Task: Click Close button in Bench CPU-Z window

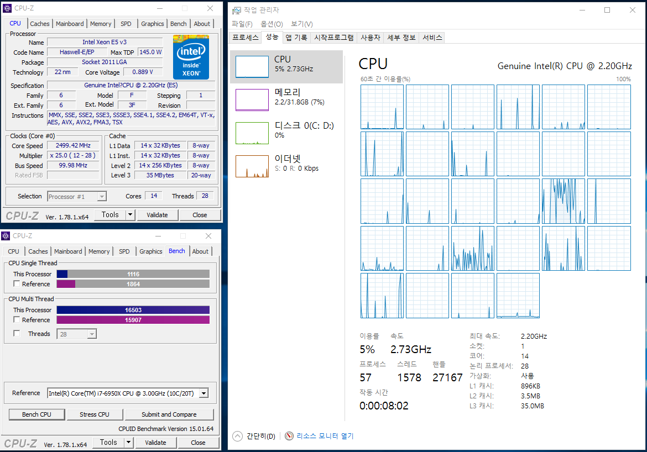Action: tap(198, 443)
